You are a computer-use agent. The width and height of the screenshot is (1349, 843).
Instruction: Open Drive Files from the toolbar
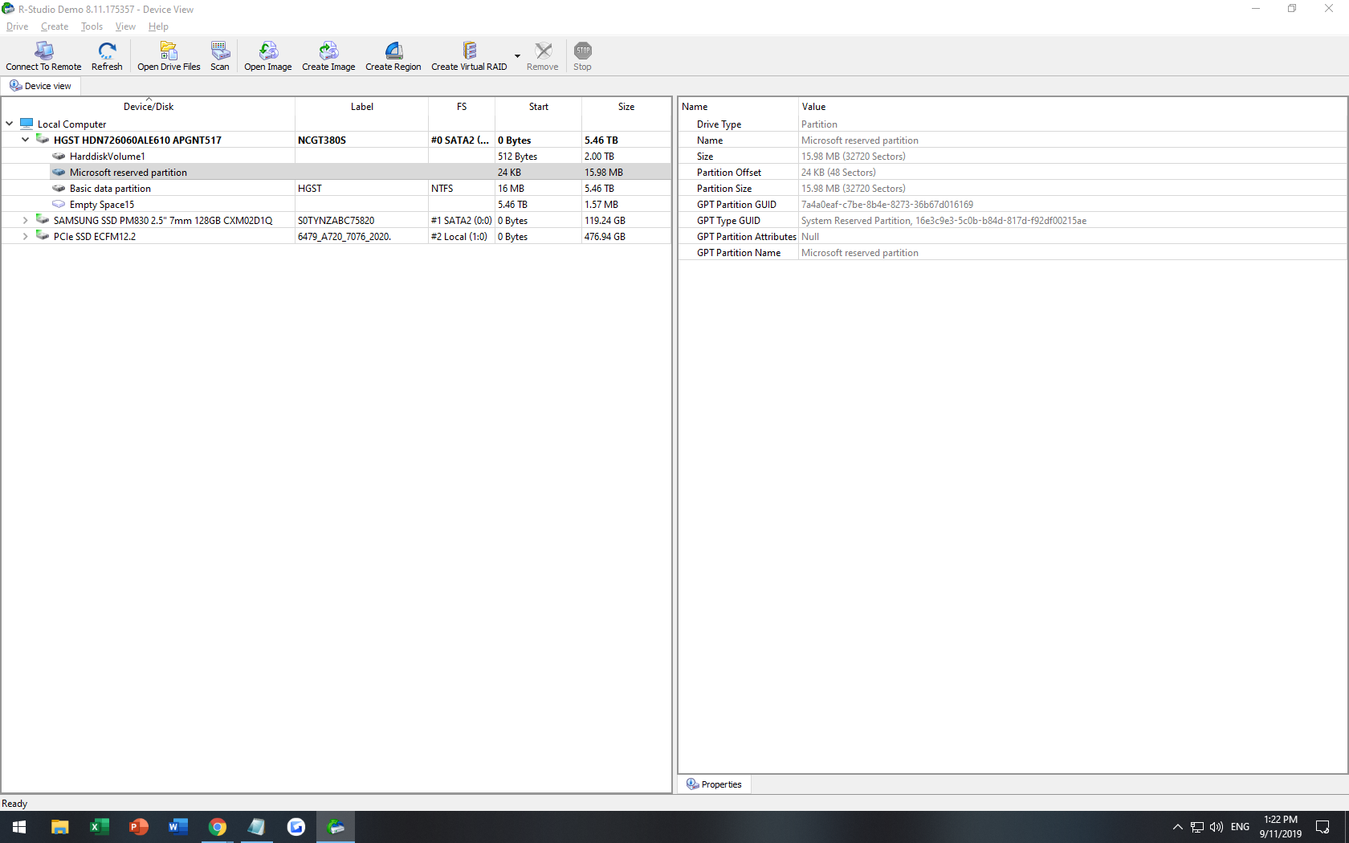(x=169, y=56)
